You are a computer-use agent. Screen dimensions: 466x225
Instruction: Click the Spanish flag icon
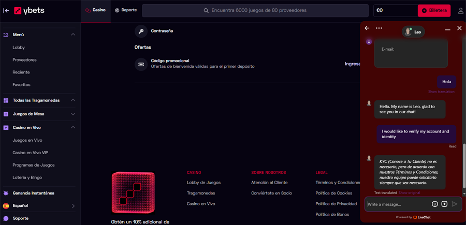[x=6, y=205]
